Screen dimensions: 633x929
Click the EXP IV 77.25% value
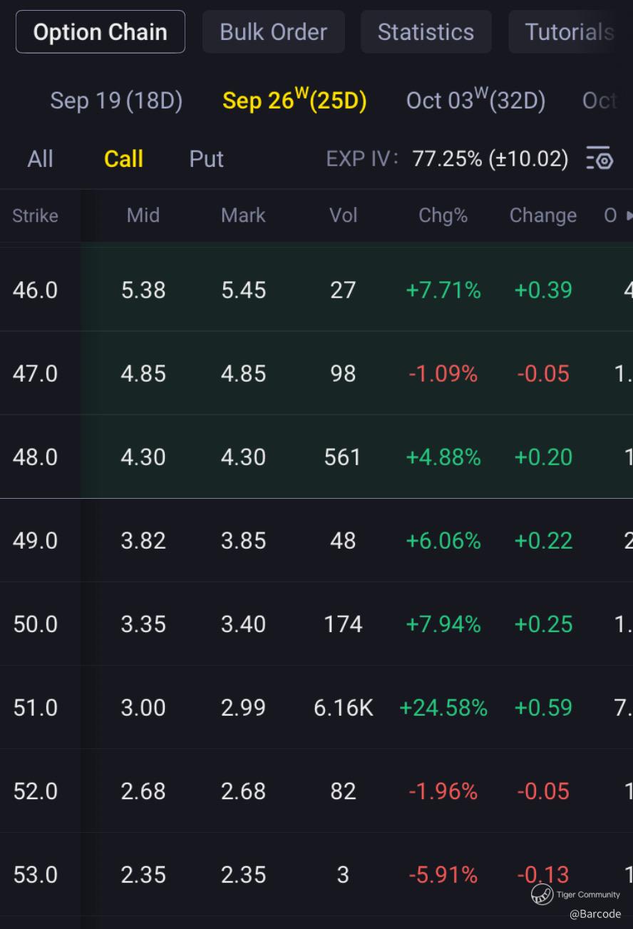tap(490, 158)
